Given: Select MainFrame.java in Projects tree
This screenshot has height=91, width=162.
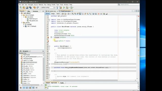Looking at the screenshot, I should [33, 19].
